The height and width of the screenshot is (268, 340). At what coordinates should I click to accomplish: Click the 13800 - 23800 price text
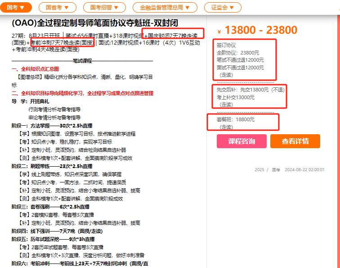[260, 30]
